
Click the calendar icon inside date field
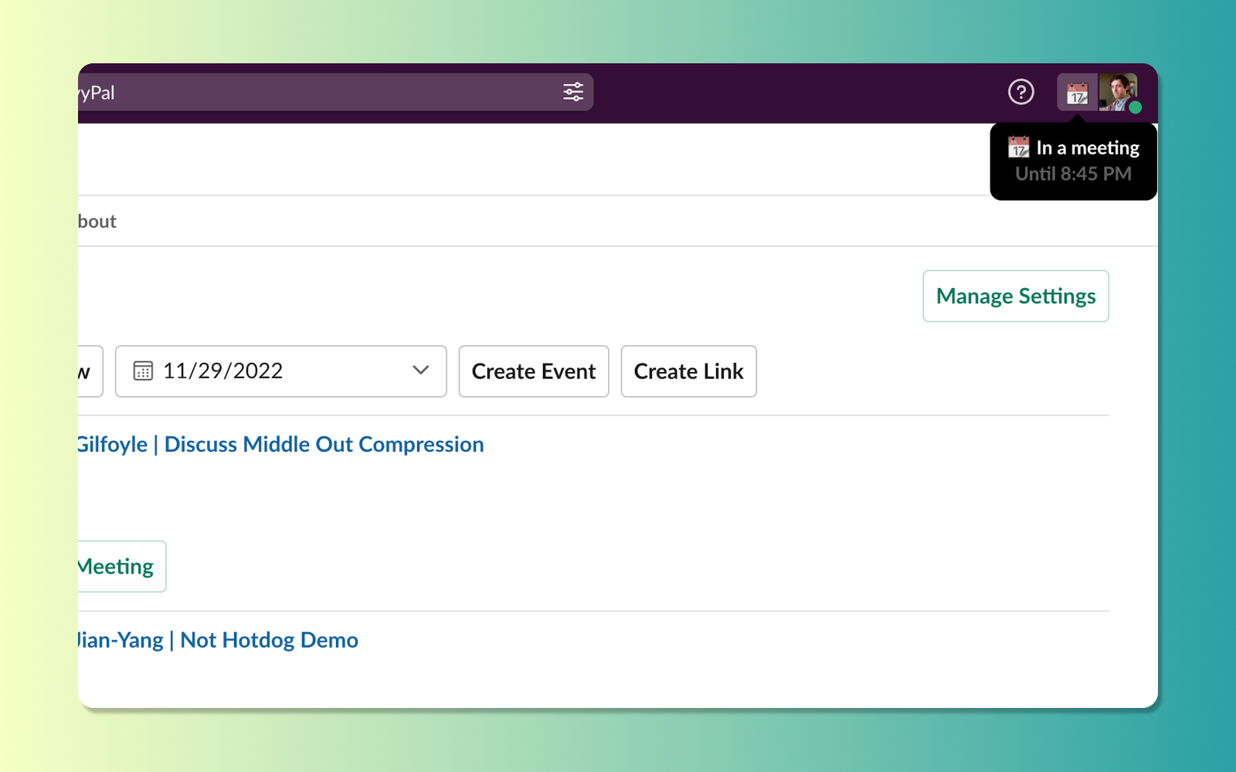[143, 371]
